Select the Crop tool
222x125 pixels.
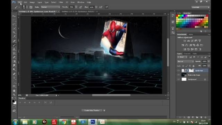pyautogui.click(x=14, y=33)
